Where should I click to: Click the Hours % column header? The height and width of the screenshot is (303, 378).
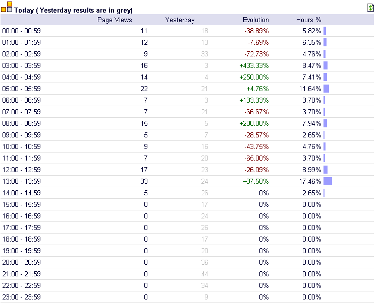308,20
